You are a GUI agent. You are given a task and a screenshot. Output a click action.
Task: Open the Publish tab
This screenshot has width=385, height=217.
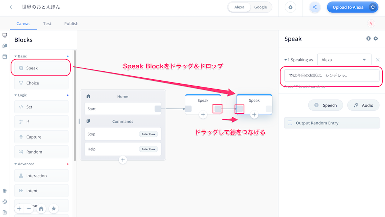(x=71, y=24)
